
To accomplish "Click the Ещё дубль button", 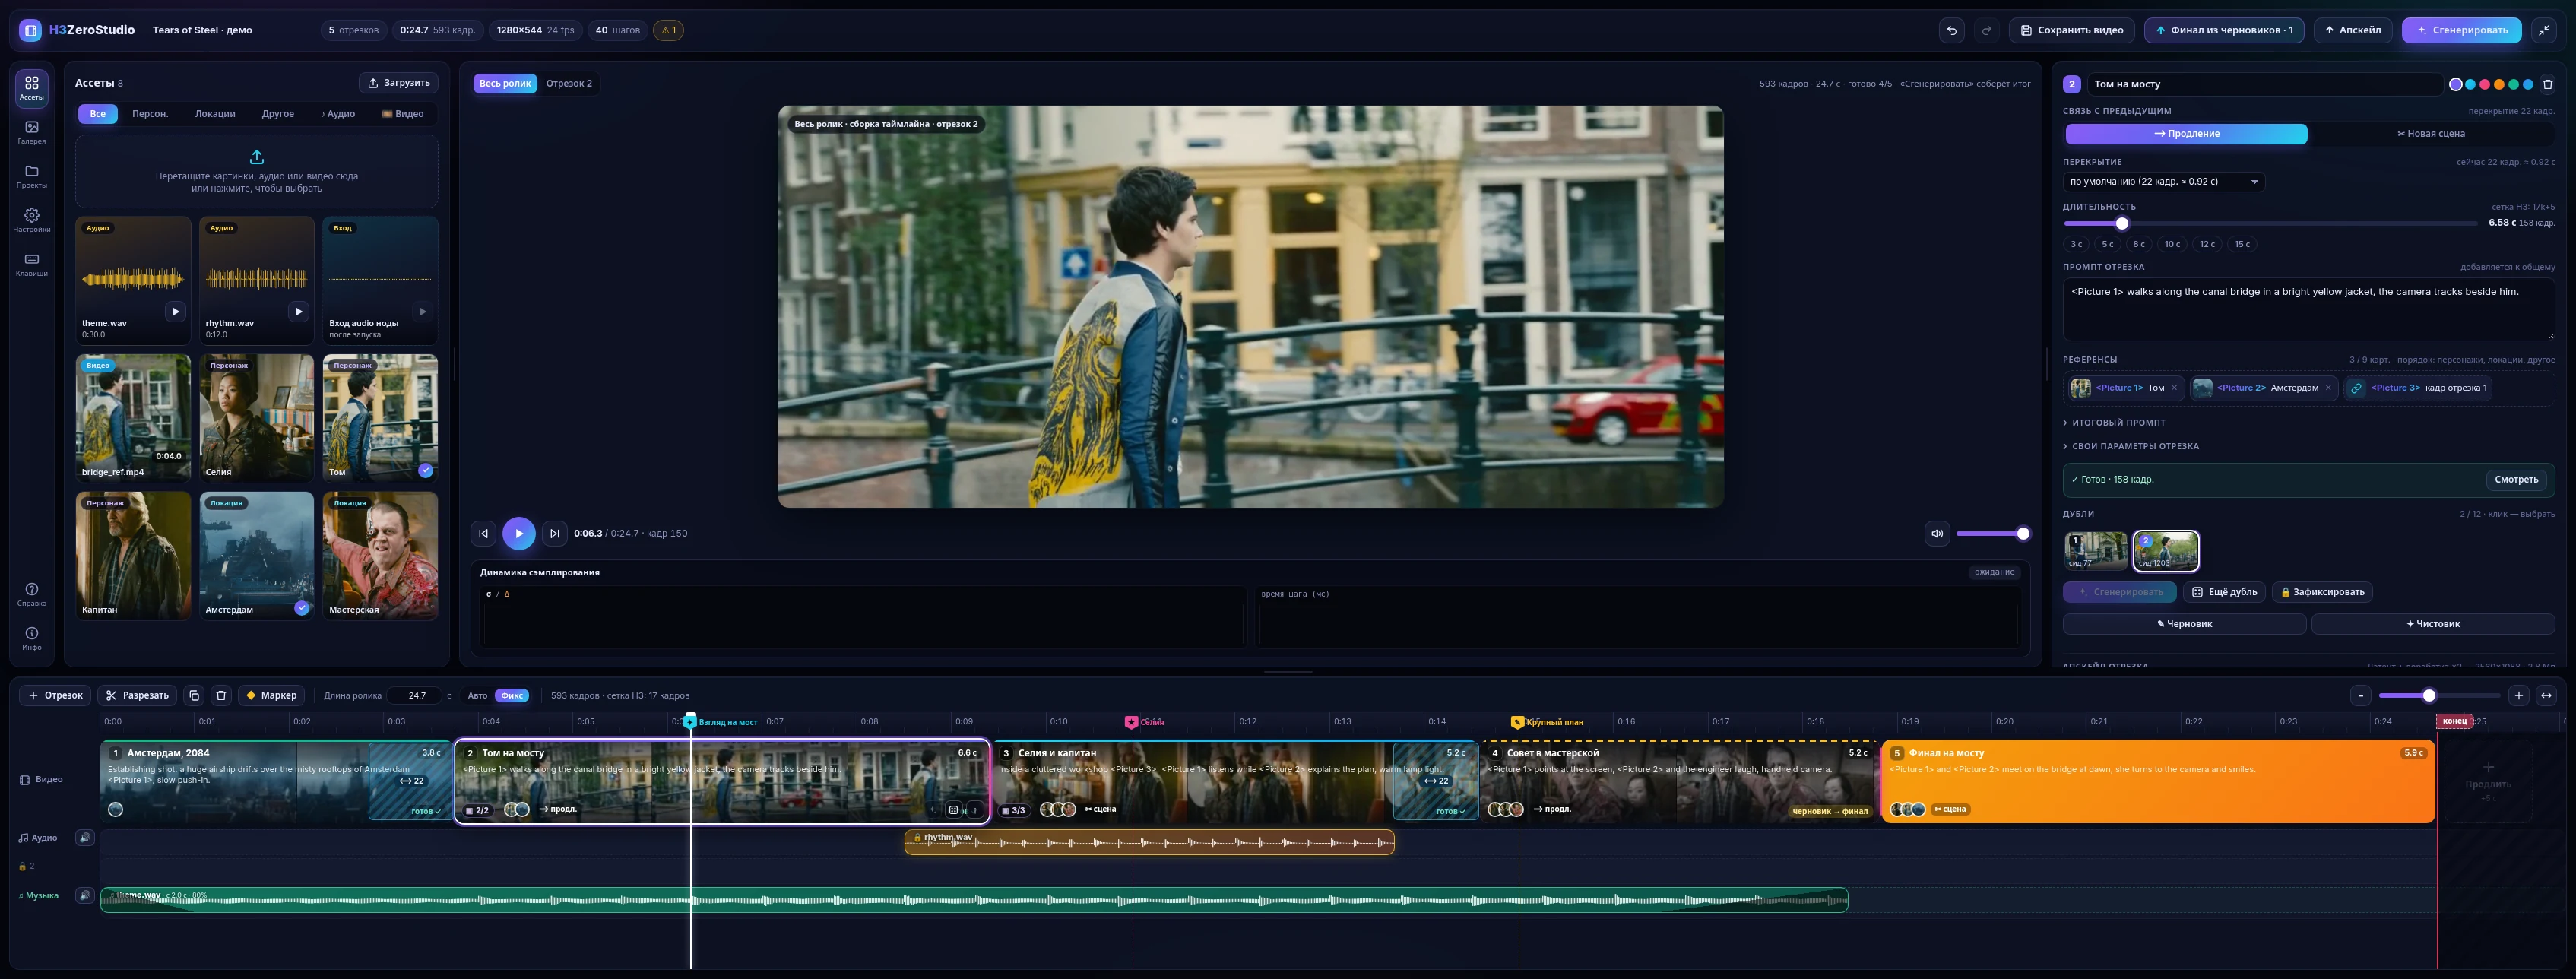I will [x=2224, y=592].
